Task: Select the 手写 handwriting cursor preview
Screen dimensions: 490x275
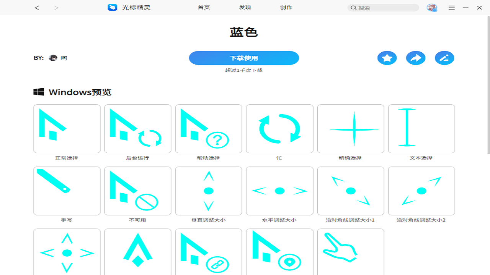Action: tap(67, 191)
